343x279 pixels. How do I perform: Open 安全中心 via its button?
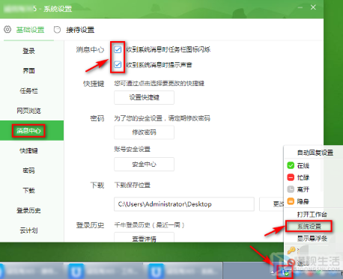coord(144,165)
